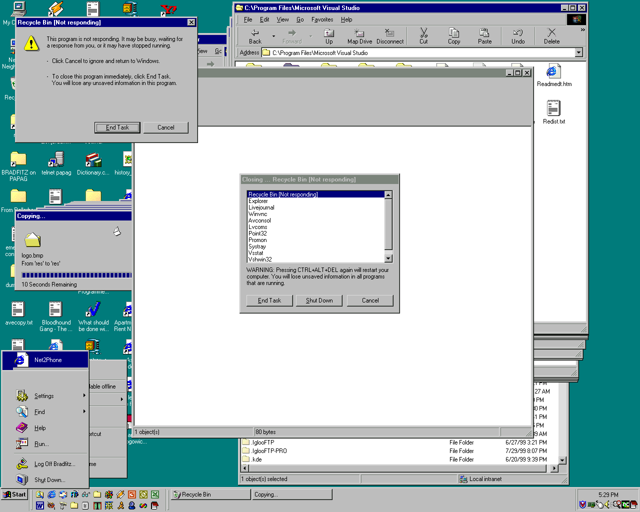Viewport: 640px width, 512px height.
Task: Click the eyeglasses quick launch icon
Action: (x=86, y=494)
